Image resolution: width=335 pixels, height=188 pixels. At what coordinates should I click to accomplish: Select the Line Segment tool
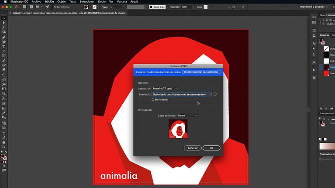tap(3, 51)
